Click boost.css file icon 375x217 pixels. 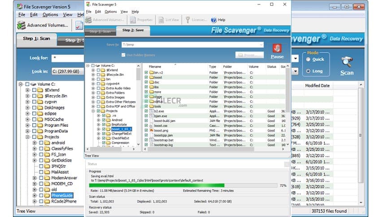click(151, 126)
